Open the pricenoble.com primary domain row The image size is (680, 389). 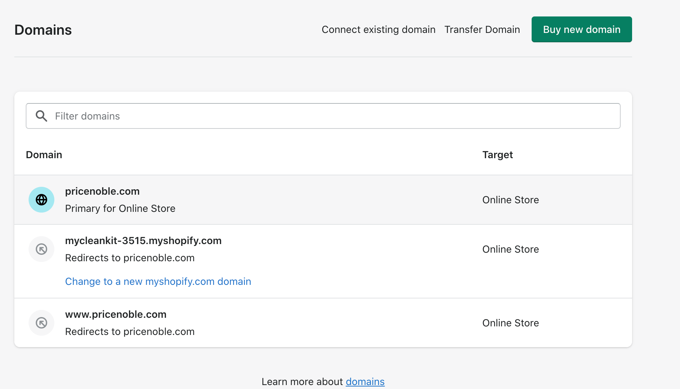coord(102,191)
